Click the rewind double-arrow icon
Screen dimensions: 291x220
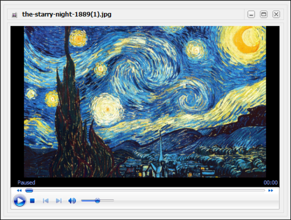(19, 190)
